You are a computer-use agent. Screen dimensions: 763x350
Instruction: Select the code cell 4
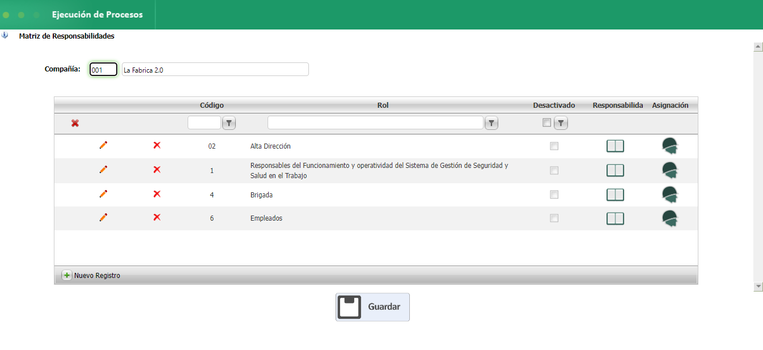[212, 195]
